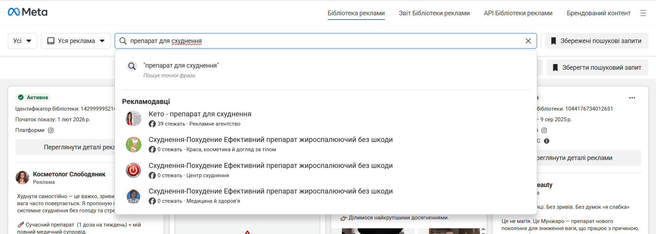Click the info icon in right ad card
656x234 pixels.
pyautogui.click(x=547, y=141)
